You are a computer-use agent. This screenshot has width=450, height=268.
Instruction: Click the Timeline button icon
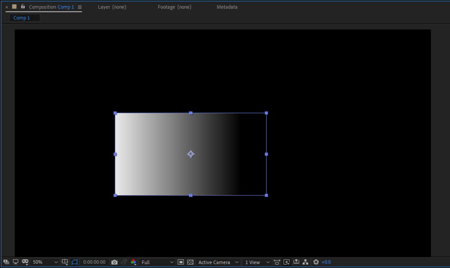(296, 262)
